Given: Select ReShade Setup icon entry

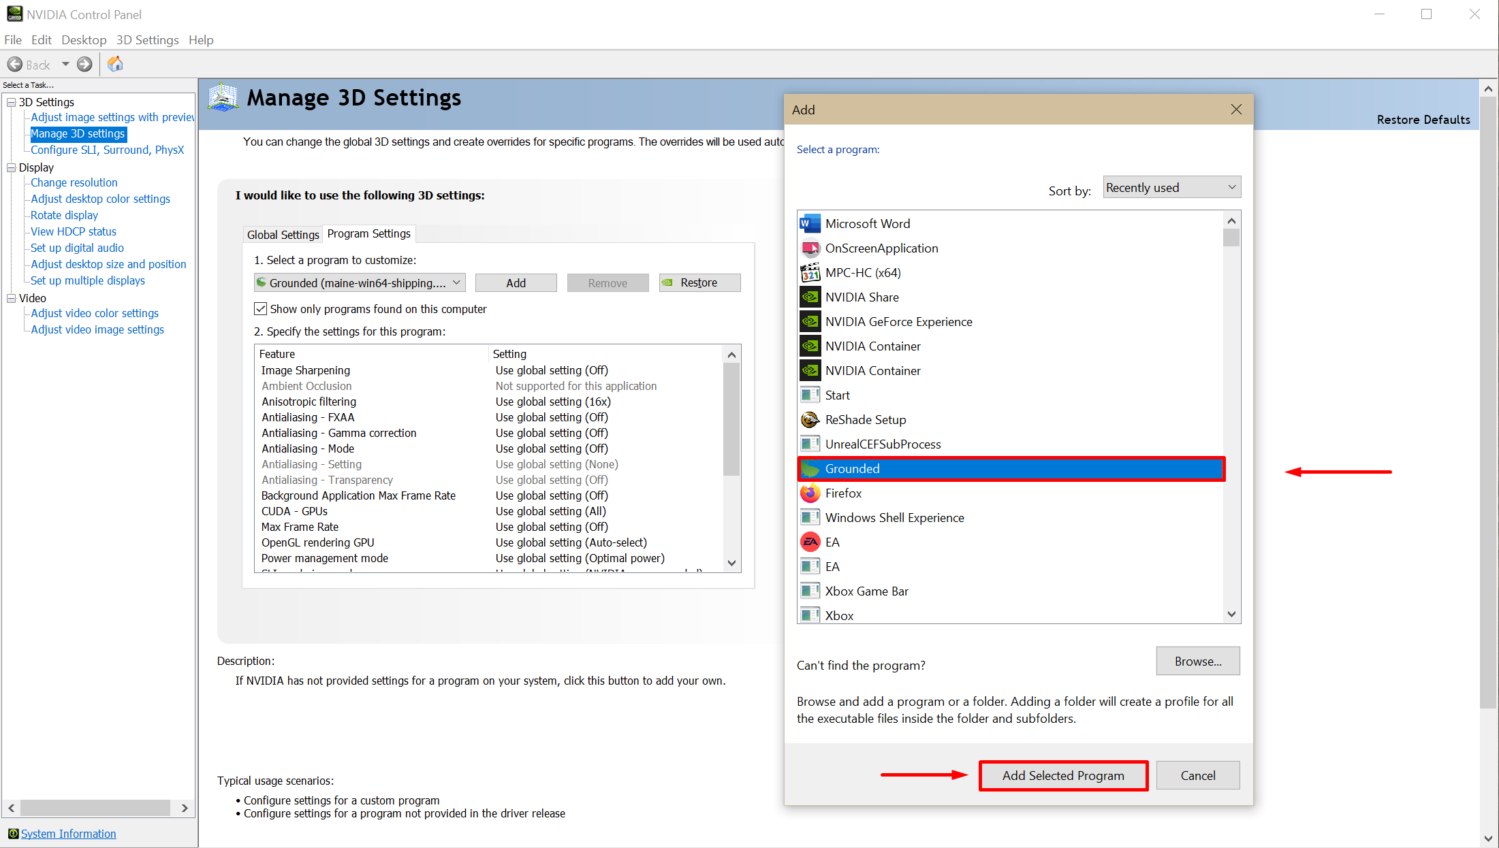Looking at the screenshot, I should click(810, 420).
